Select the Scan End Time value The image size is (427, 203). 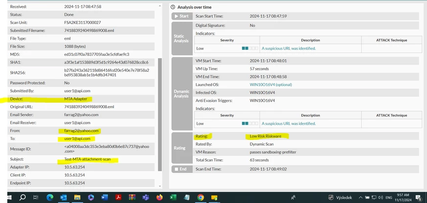(x=268, y=169)
